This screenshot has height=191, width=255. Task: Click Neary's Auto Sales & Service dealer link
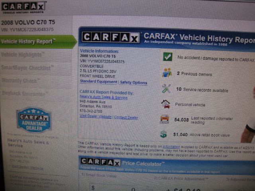pyautogui.click(x=103, y=97)
